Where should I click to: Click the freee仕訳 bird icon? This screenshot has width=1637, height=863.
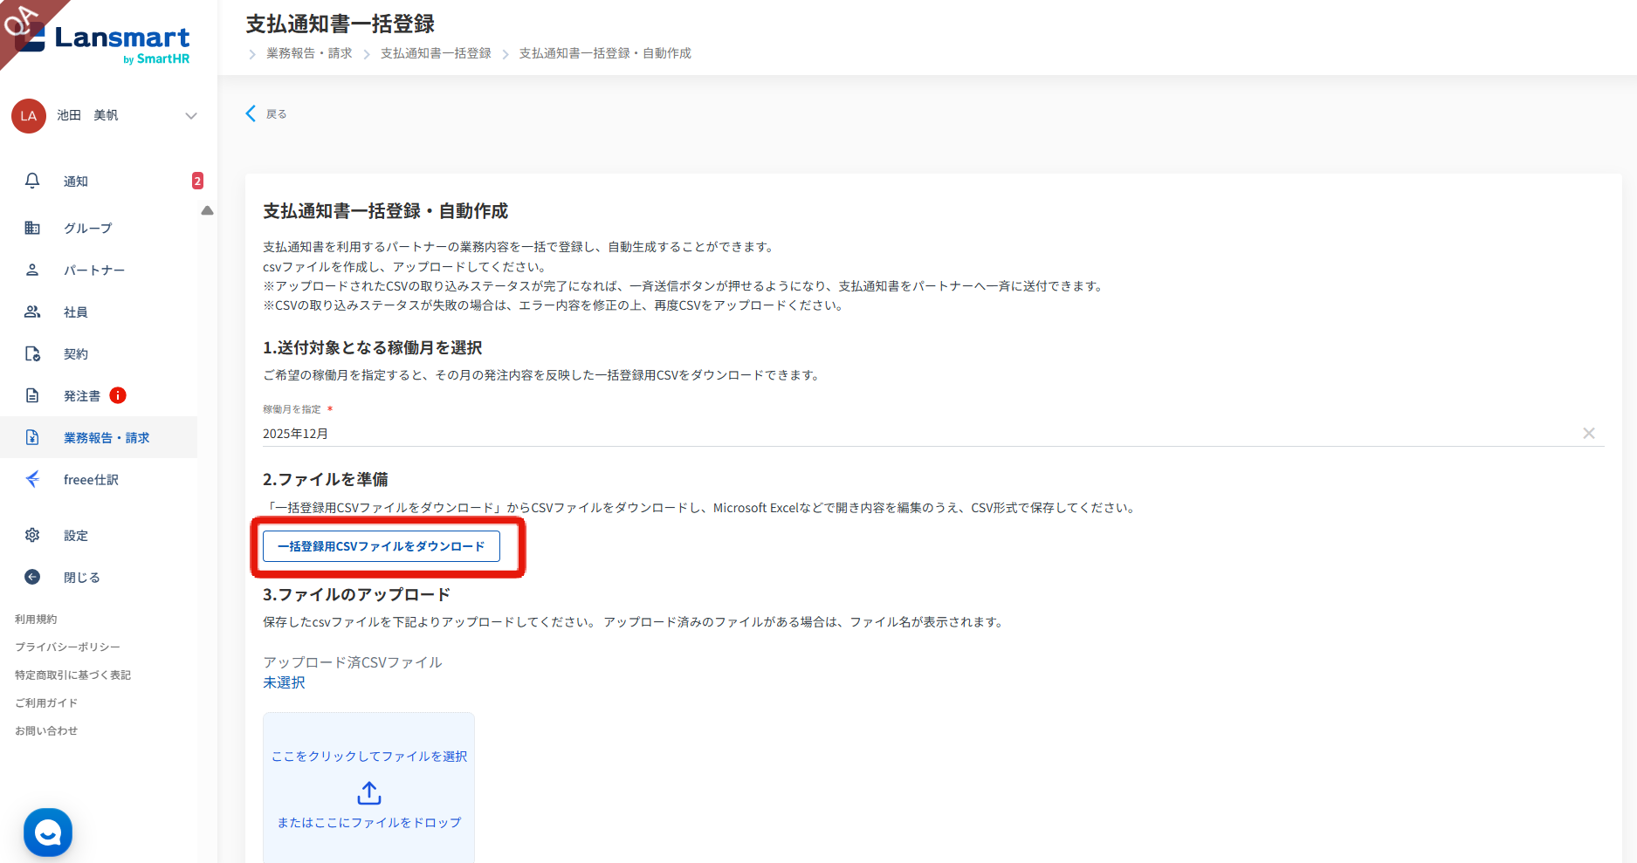tap(32, 479)
